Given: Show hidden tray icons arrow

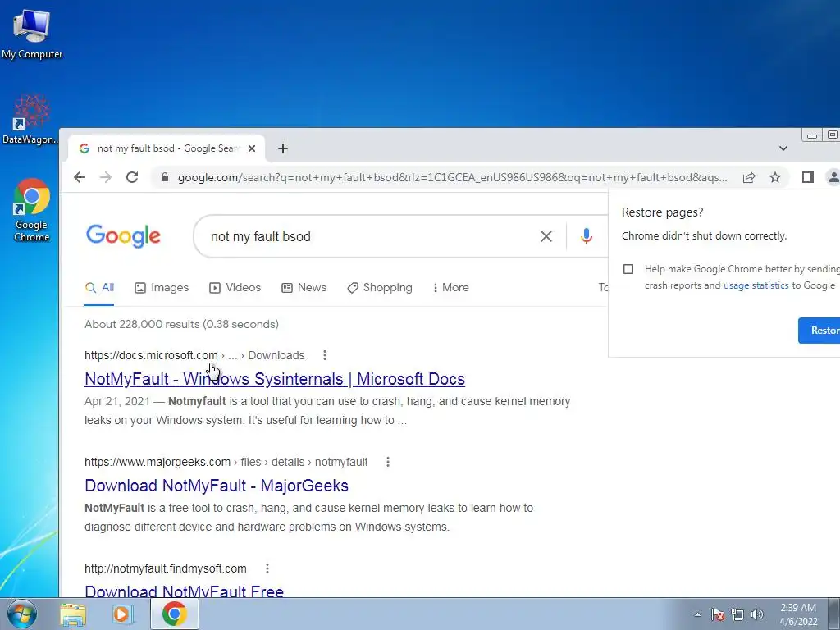Looking at the screenshot, I should [x=697, y=614].
